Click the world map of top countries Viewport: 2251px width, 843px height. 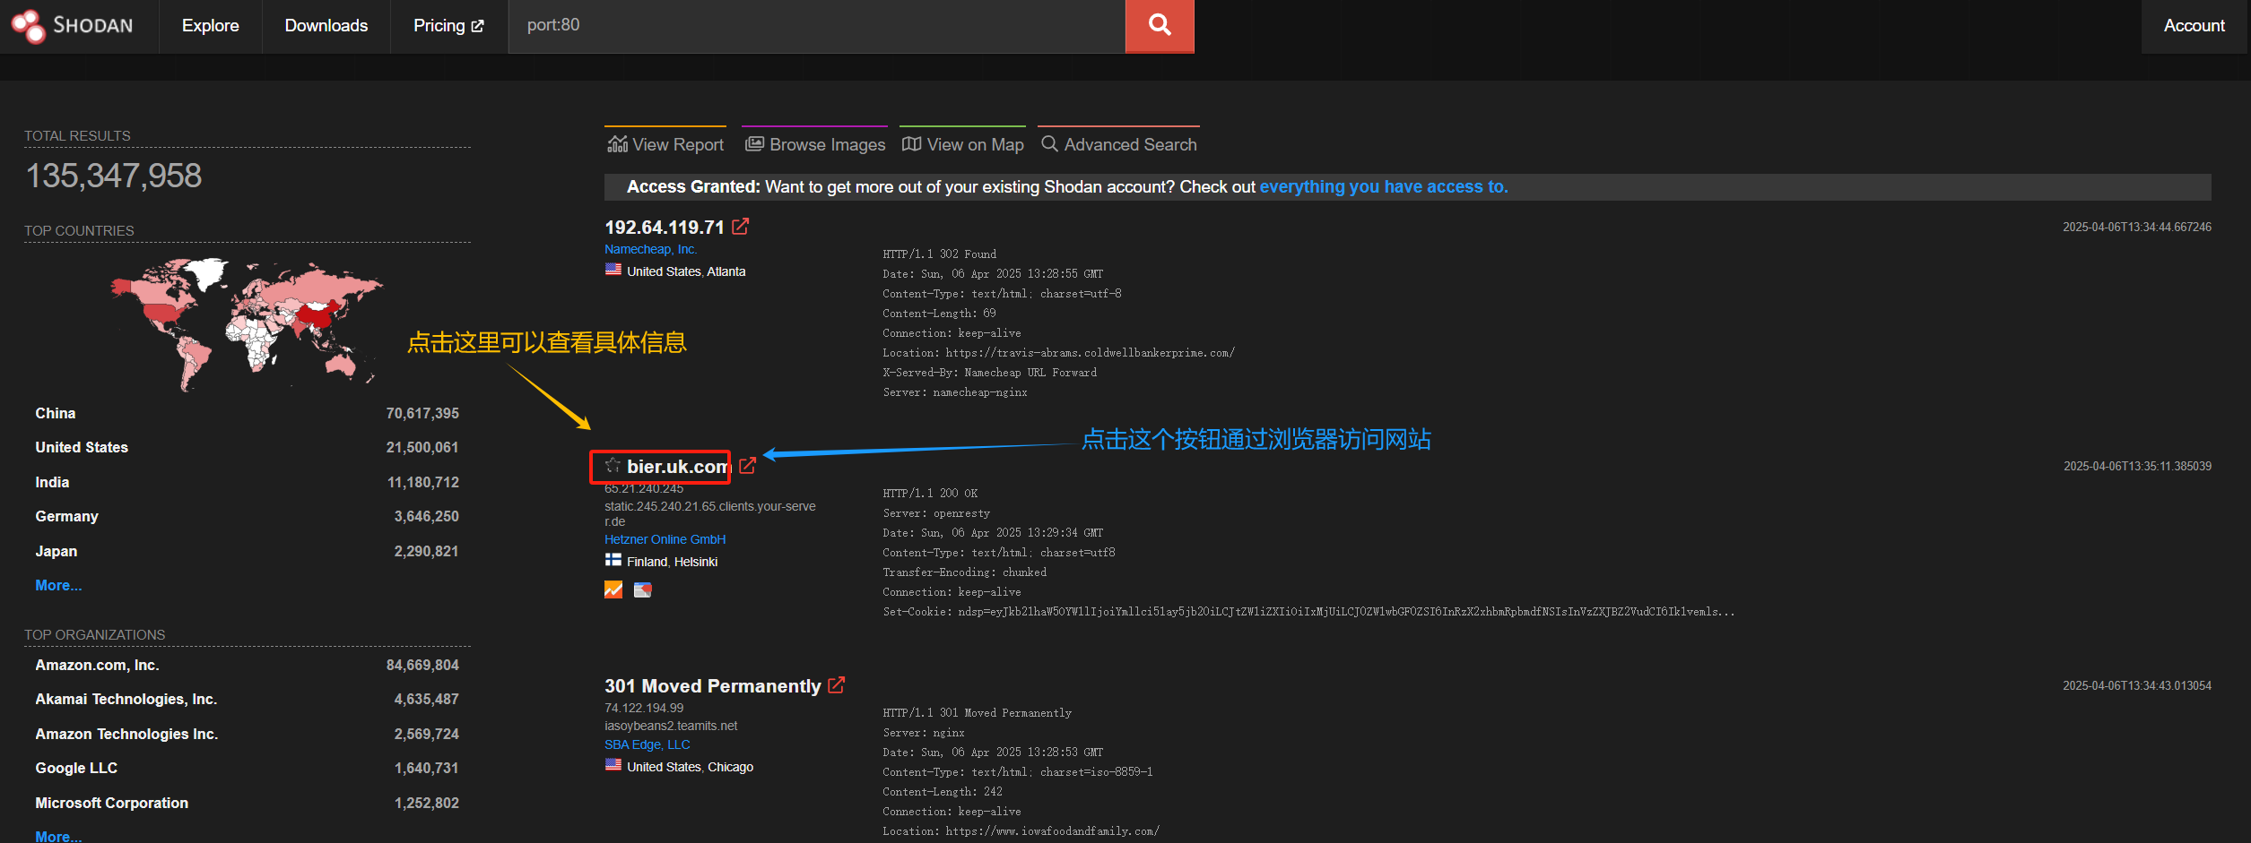247,325
